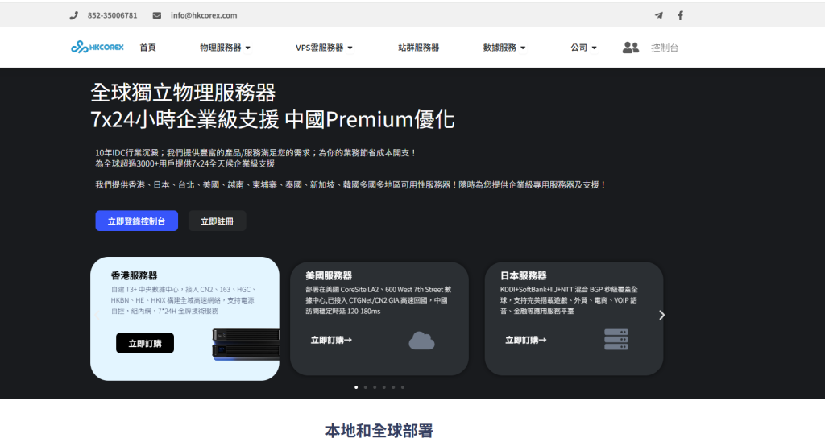This screenshot has height=442, width=825.
Task: Open the Facebook icon link
Action: (680, 16)
